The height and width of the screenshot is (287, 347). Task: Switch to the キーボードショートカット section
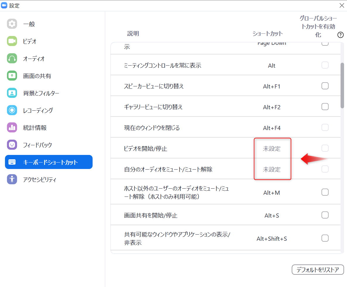[49, 162]
